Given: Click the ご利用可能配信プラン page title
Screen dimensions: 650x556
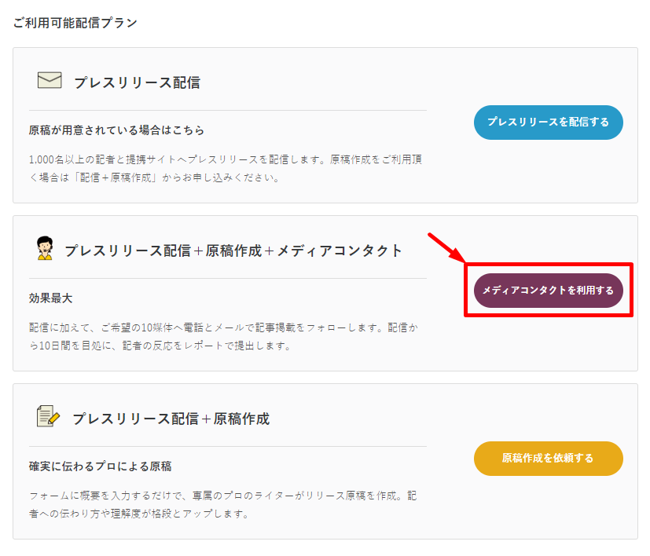Looking at the screenshot, I should 75,22.
